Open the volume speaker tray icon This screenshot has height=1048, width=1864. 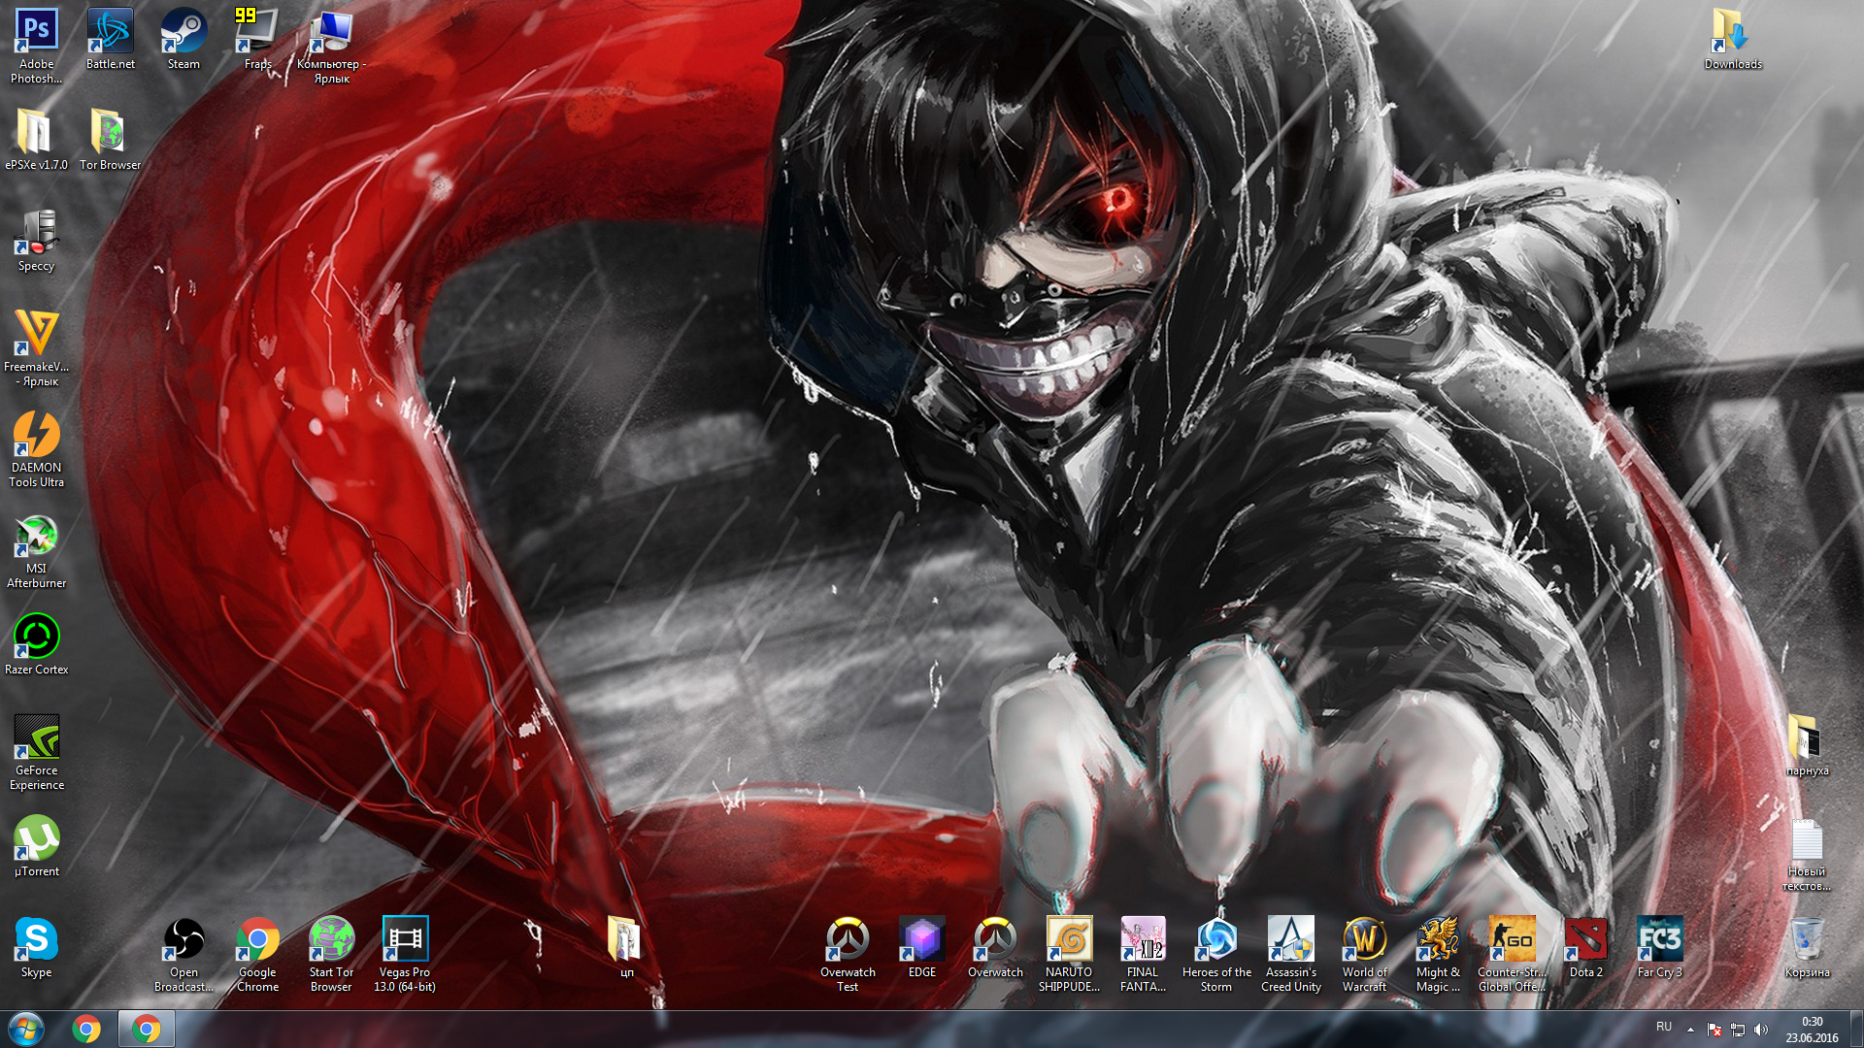[x=1761, y=1030]
